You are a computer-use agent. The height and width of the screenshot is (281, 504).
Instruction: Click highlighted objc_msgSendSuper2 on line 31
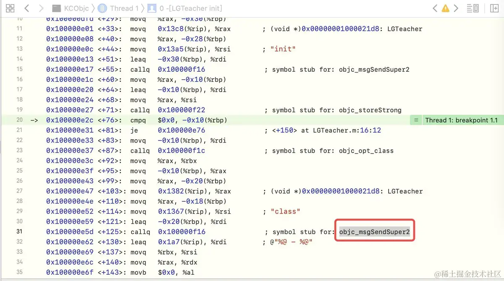(x=374, y=232)
